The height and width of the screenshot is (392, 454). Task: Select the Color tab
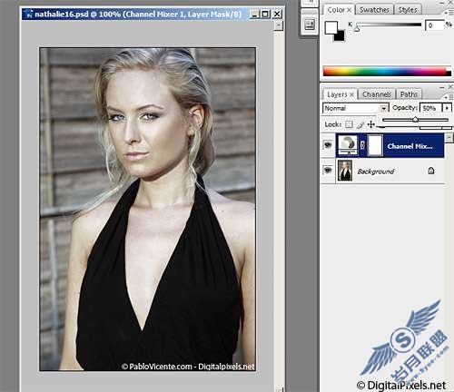[336, 10]
